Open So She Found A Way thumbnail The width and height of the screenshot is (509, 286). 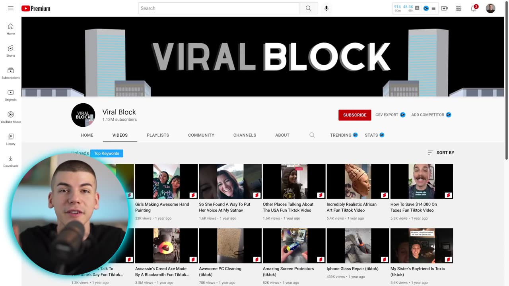coord(230,182)
